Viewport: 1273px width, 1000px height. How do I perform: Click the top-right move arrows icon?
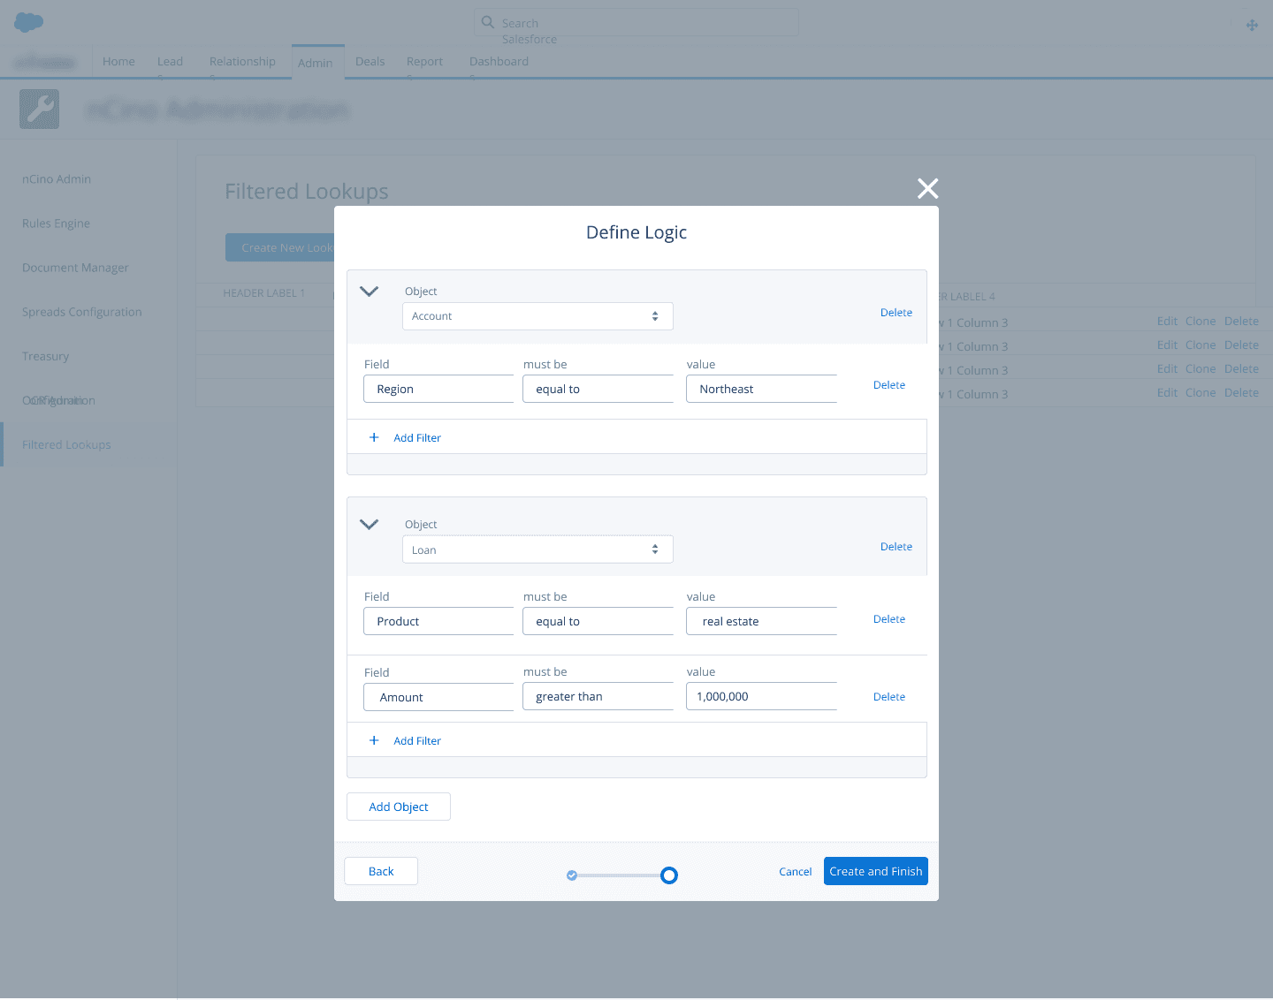[x=1252, y=25]
